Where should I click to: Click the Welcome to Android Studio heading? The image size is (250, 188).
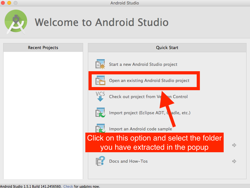point(102,22)
